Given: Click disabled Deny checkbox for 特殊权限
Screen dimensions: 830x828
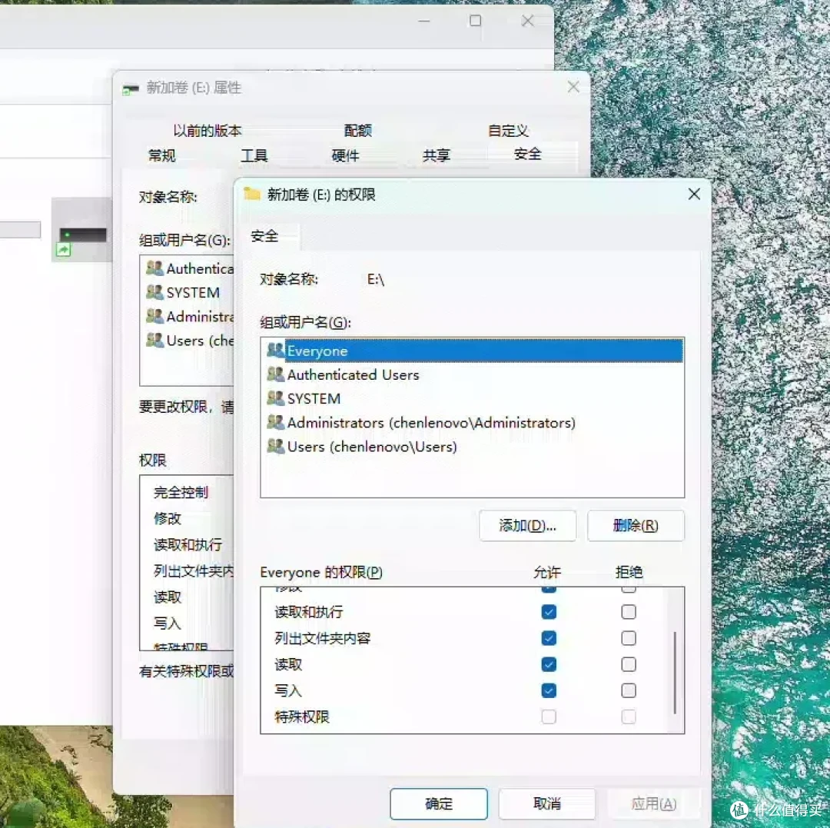Looking at the screenshot, I should (x=629, y=717).
